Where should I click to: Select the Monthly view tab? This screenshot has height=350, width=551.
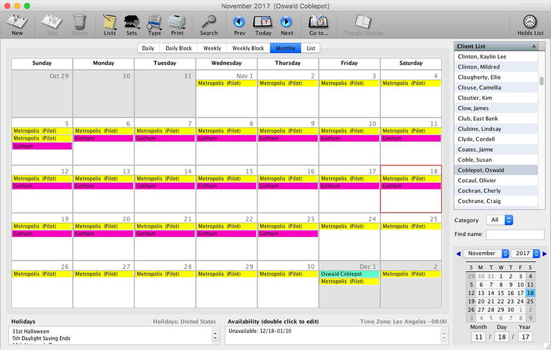(x=286, y=48)
